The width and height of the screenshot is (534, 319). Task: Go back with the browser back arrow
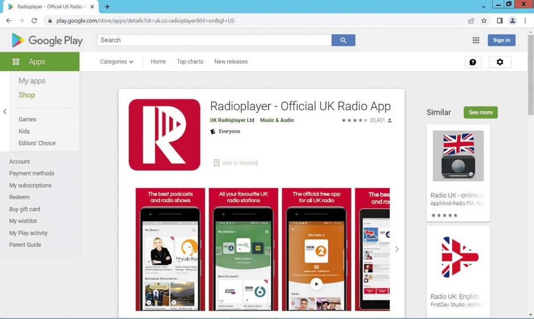tap(8, 20)
